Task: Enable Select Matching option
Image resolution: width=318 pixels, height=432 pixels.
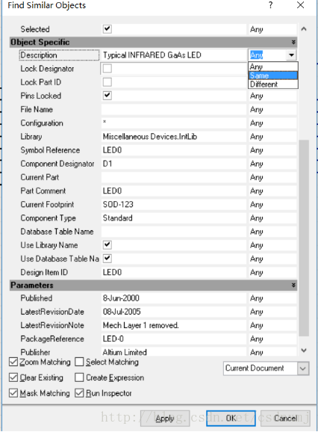Action: tap(79, 362)
